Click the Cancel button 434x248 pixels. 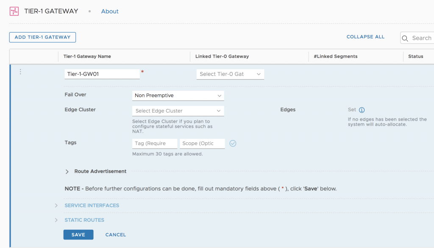pos(115,235)
